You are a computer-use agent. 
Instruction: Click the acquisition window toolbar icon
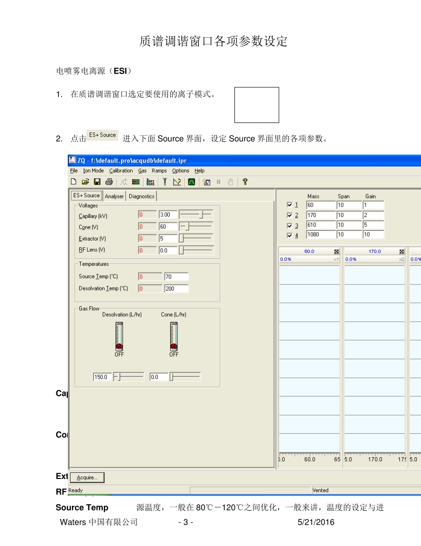click(x=207, y=182)
